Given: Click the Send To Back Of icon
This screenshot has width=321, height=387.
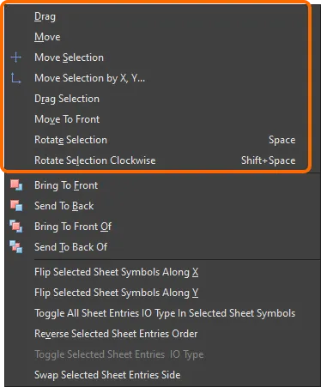Looking at the screenshot, I should (x=16, y=247).
